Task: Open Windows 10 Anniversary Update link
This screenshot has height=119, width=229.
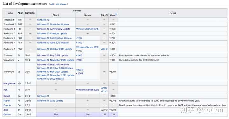Action: click(x=54, y=29)
